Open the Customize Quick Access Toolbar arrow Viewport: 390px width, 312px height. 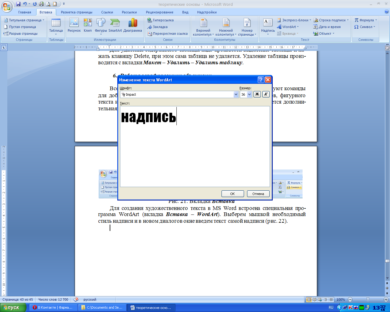pyautogui.click(x=64, y=4)
